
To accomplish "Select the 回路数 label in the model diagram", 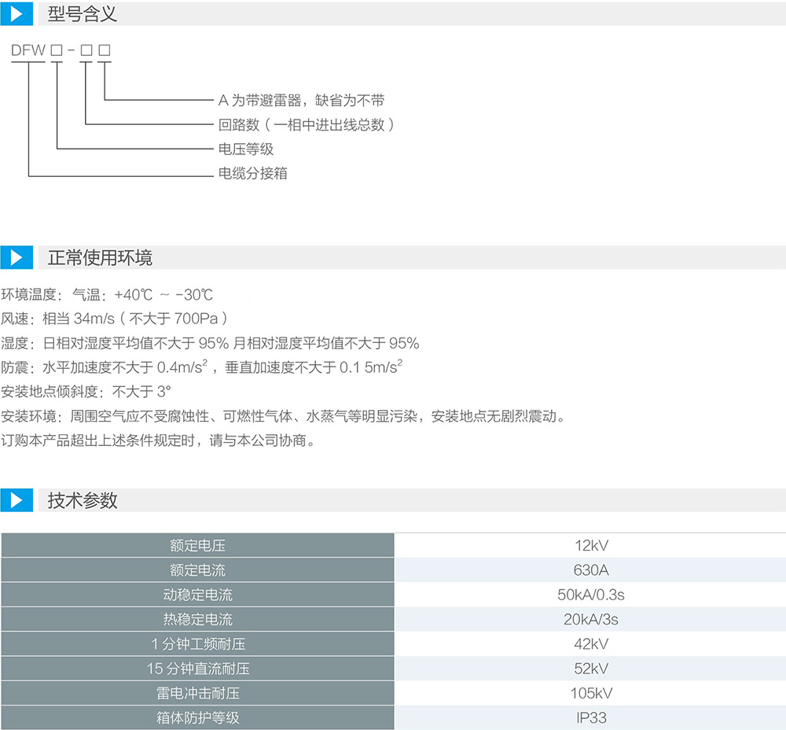I will (306, 125).
